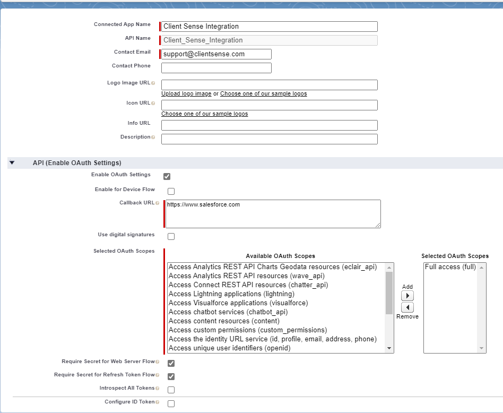503x413 pixels.
Task: Click the Contact Phone field
Action: (216, 68)
